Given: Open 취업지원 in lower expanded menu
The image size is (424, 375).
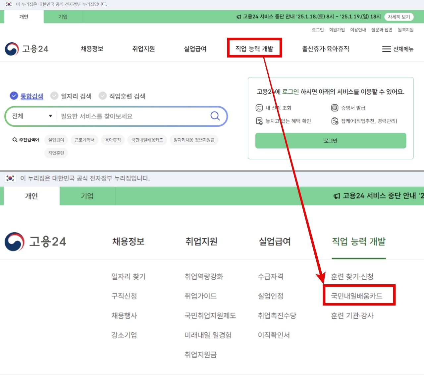Looking at the screenshot, I should (201, 242).
